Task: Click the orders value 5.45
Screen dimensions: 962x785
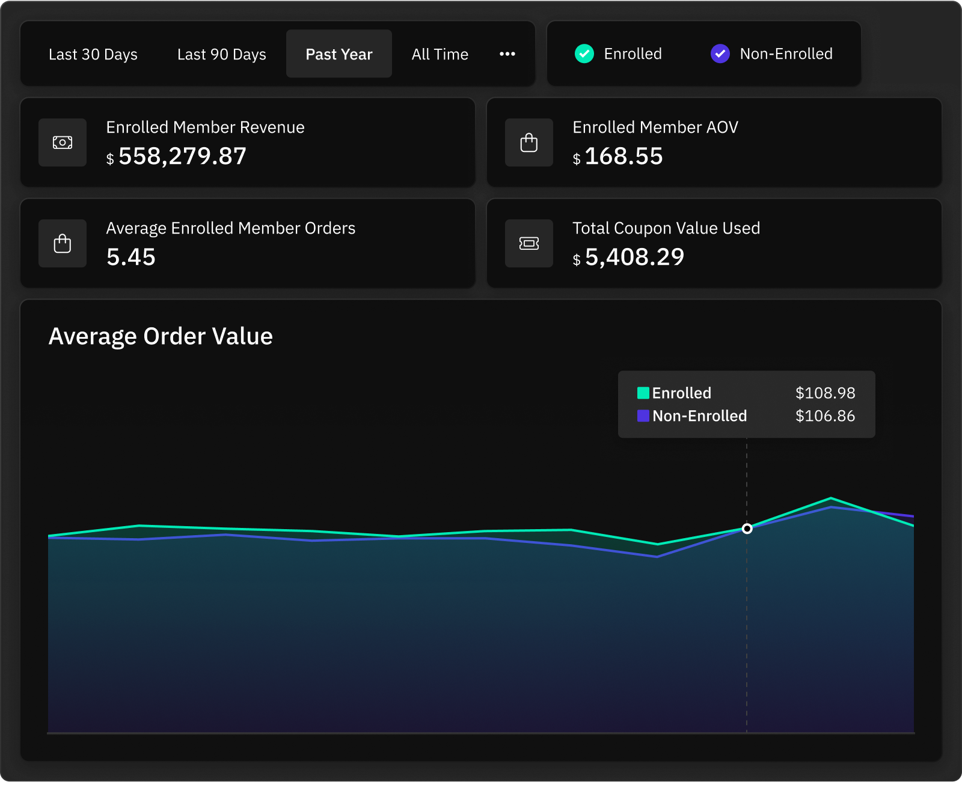Action: click(131, 258)
